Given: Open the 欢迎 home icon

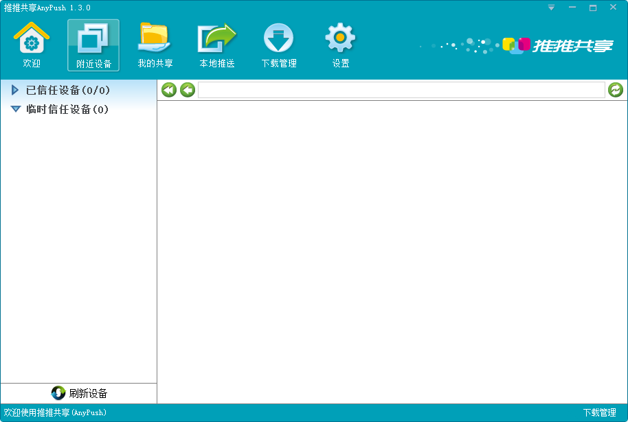Looking at the screenshot, I should pyautogui.click(x=31, y=45).
